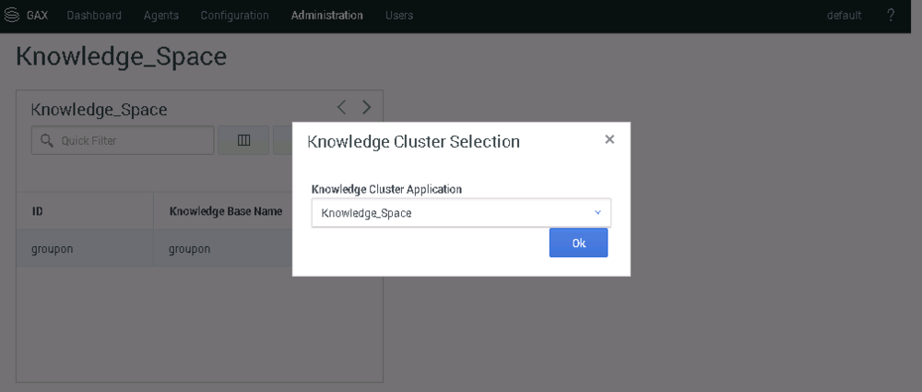Open the Dashboard menu
Image resolution: width=922 pixels, height=392 pixels.
click(94, 16)
